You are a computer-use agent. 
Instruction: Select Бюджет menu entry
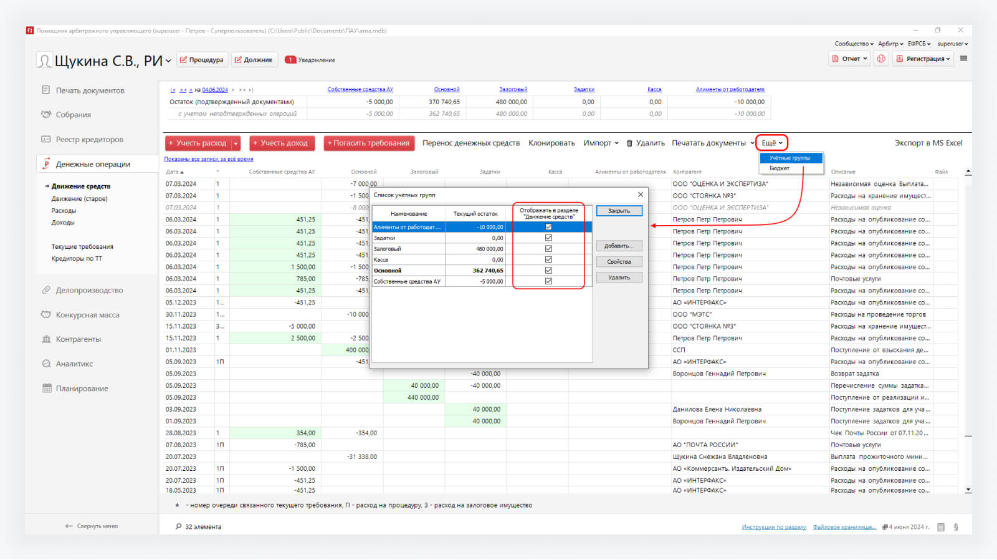pos(791,168)
